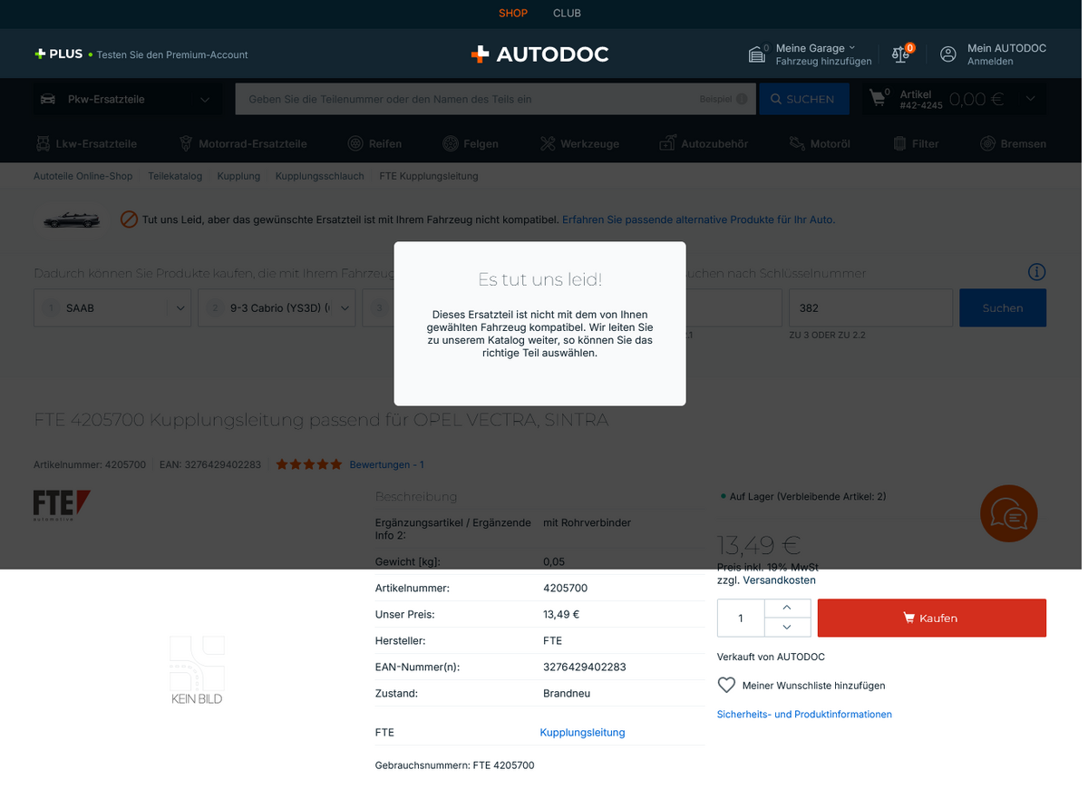The height and width of the screenshot is (799, 1088).
Task: Decrease quantity with the down arrow
Action: [785, 627]
